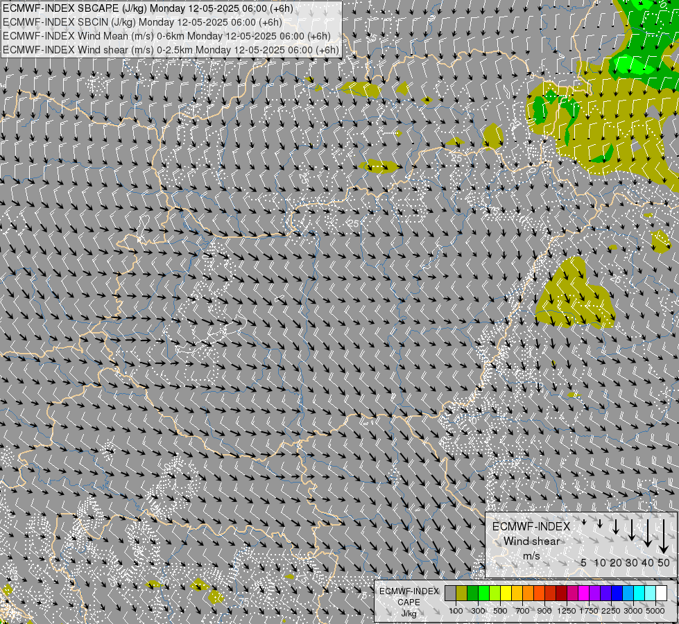The width and height of the screenshot is (679, 624).
Task: Select the white CAPE legend swatch
Action: pos(661,593)
